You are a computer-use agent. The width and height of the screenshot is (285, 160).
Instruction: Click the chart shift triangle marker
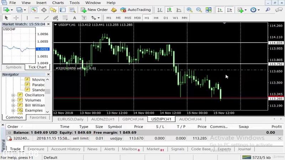tap(225, 23)
